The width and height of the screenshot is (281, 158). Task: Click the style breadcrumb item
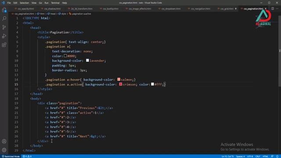coord(62,14)
